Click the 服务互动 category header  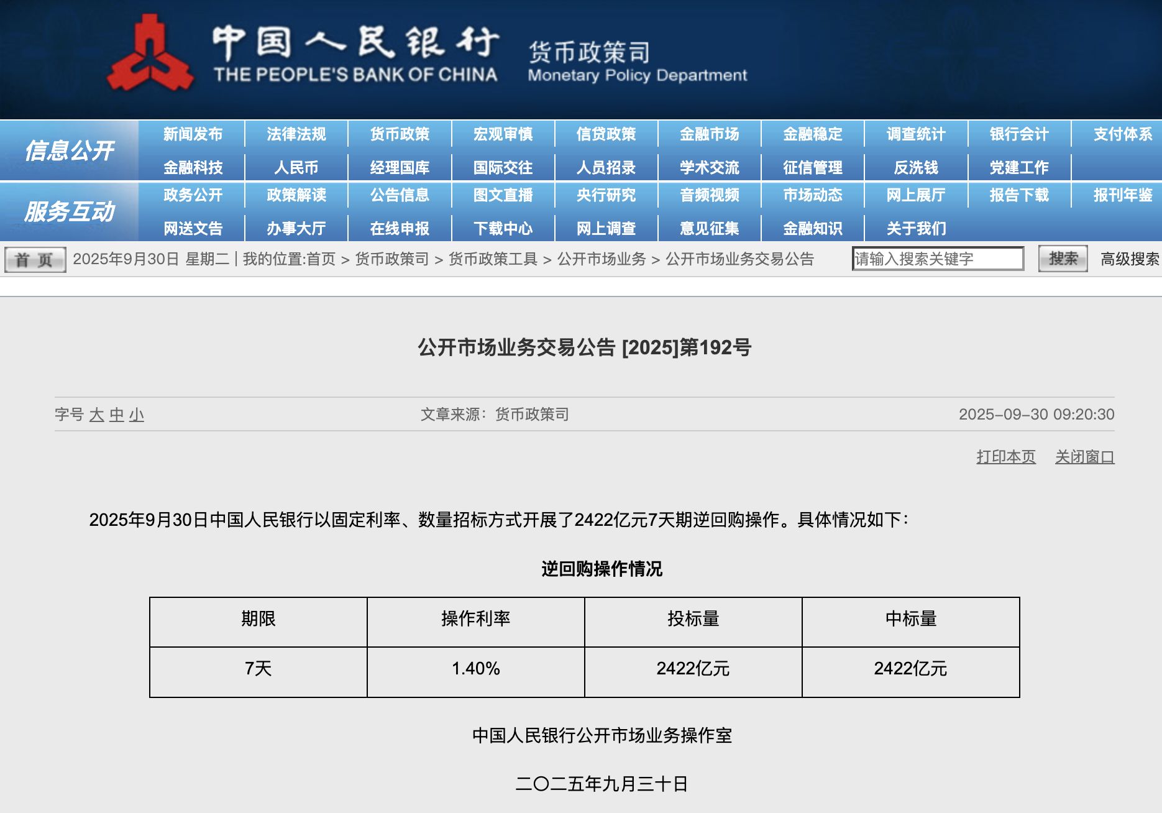69,211
